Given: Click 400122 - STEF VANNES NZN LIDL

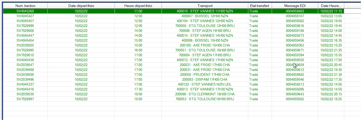Looking at the screenshot, I should pos(205,84).
